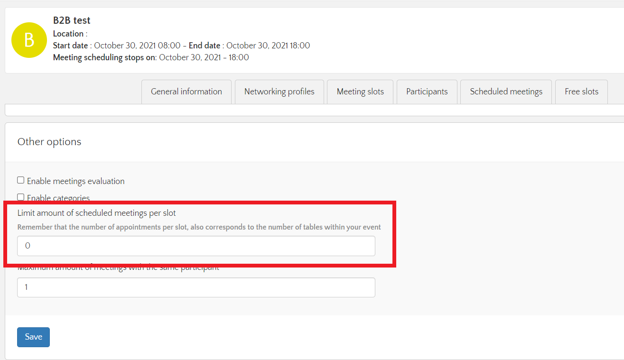Click the yellow B avatar icon
624x360 pixels.
click(x=29, y=40)
